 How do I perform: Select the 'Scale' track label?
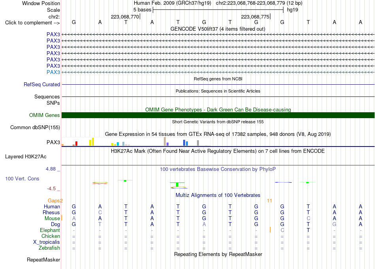click(x=53, y=10)
